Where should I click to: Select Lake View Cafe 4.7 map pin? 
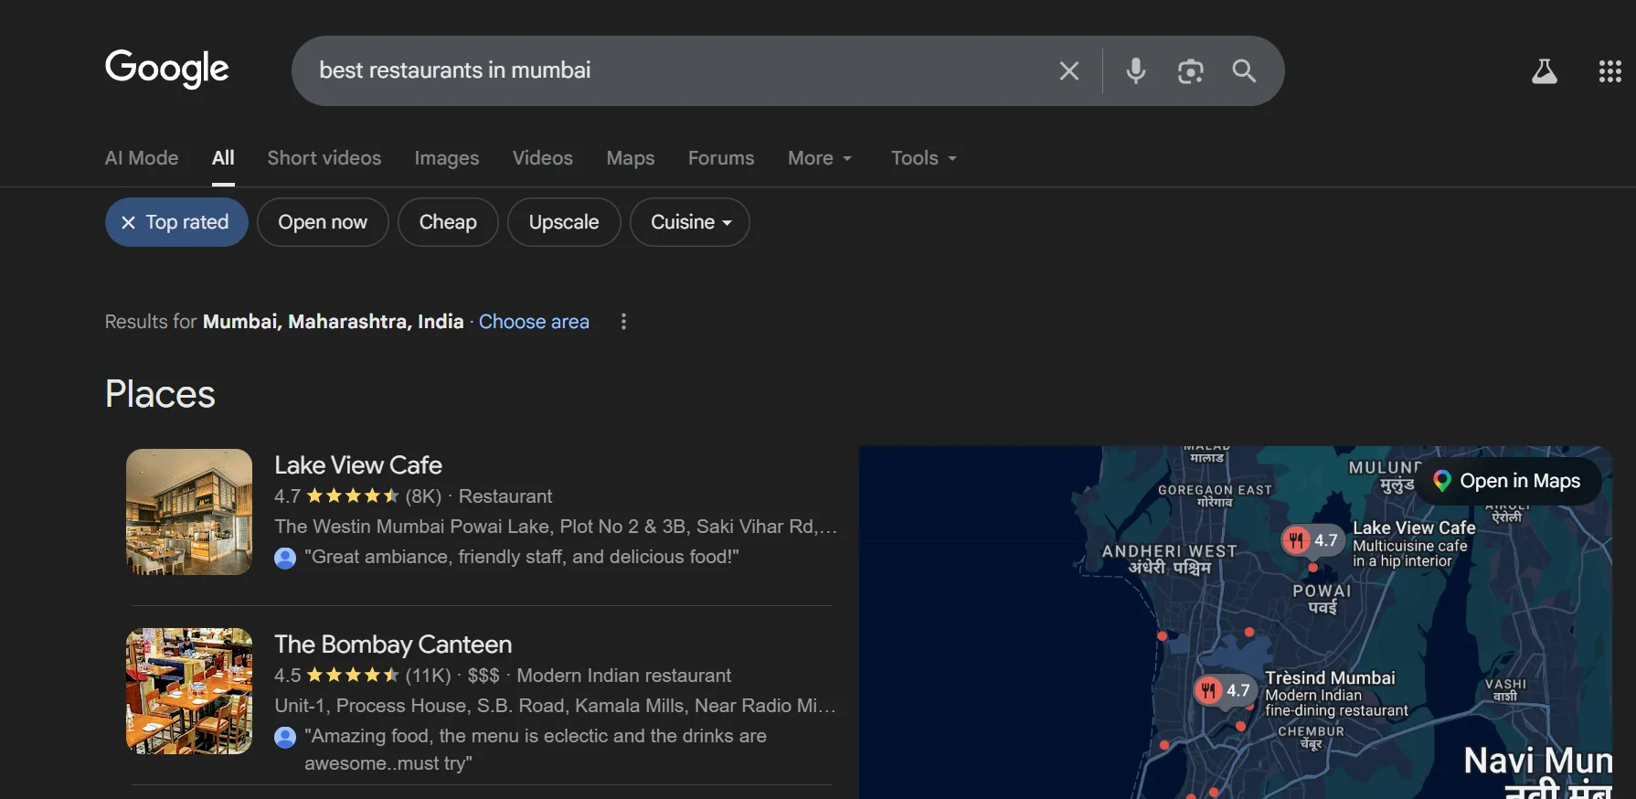click(x=1312, y=540)
